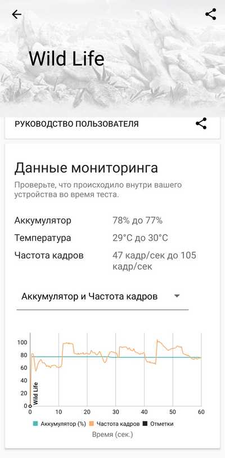Image resolution: width=225 pixels, height=458 pixels.
Task: Go back using the arrow icon
Action: tap(17, 14)
